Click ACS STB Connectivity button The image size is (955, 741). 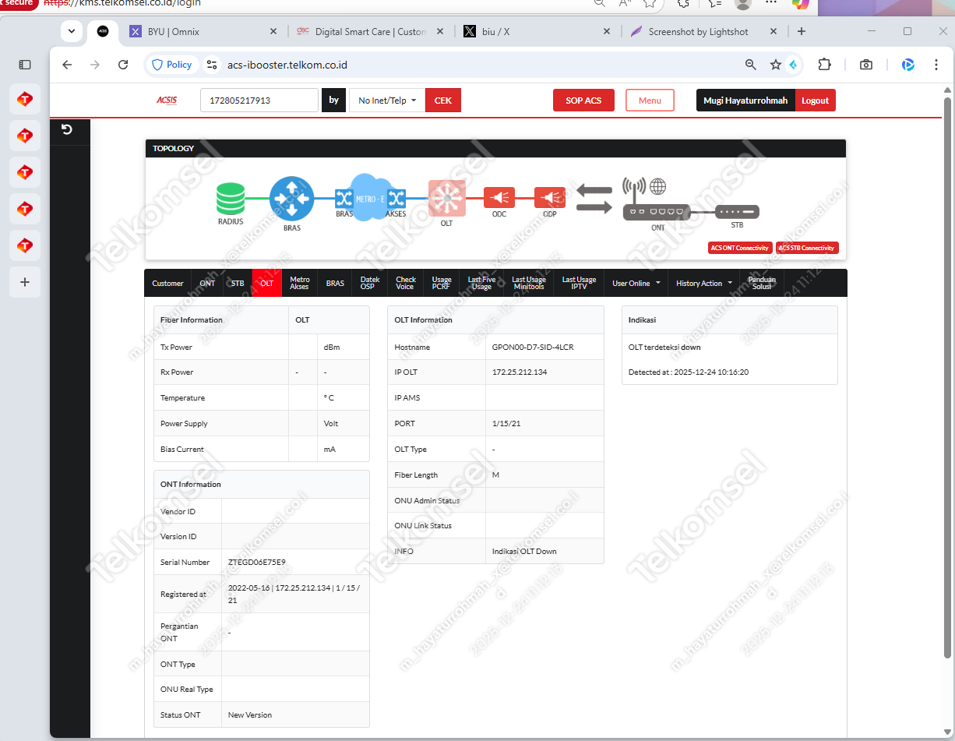tap(807, 248)
